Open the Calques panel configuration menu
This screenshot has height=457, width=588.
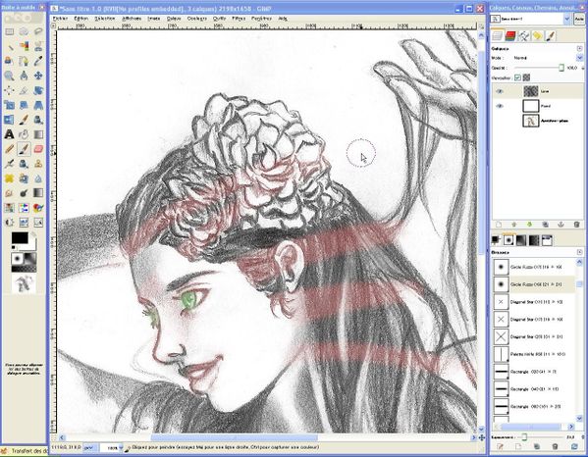tap(580, 49)
